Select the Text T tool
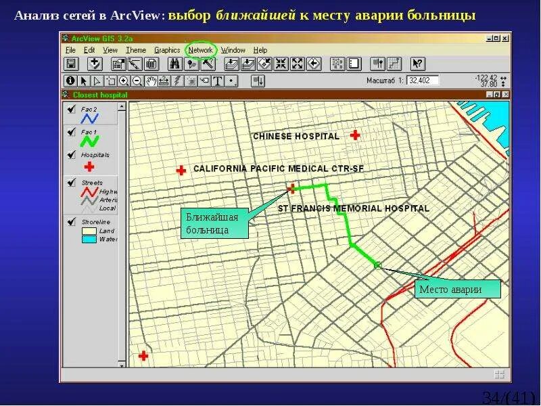This screenshot has width=541, height=406. tap(218, 81)
